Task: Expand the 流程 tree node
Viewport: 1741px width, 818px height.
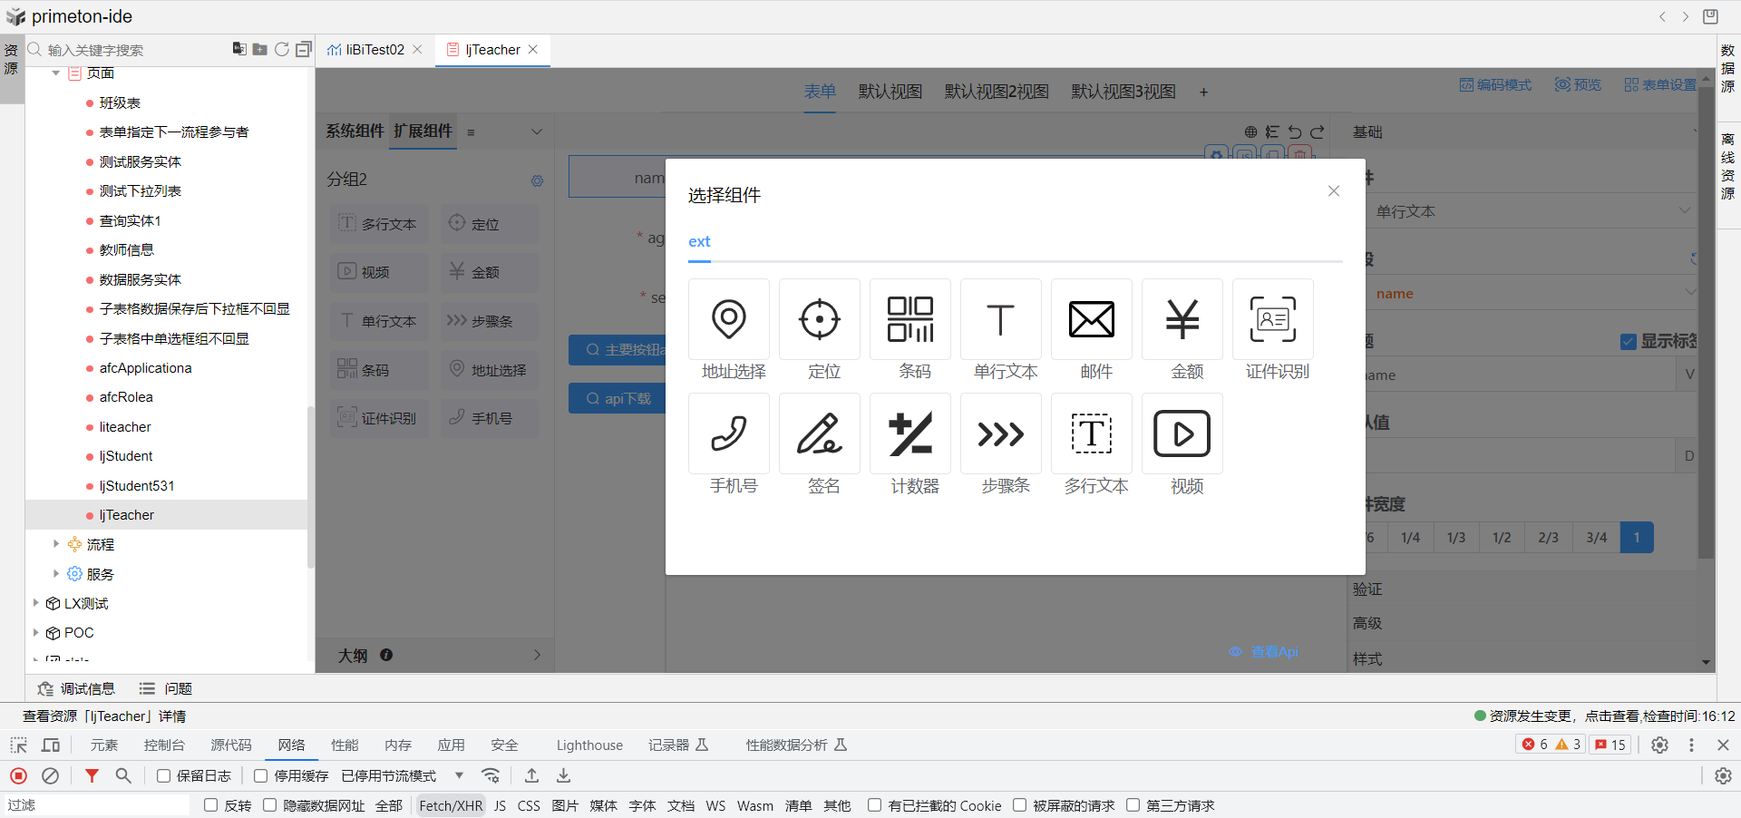Action: pos(56,544)
